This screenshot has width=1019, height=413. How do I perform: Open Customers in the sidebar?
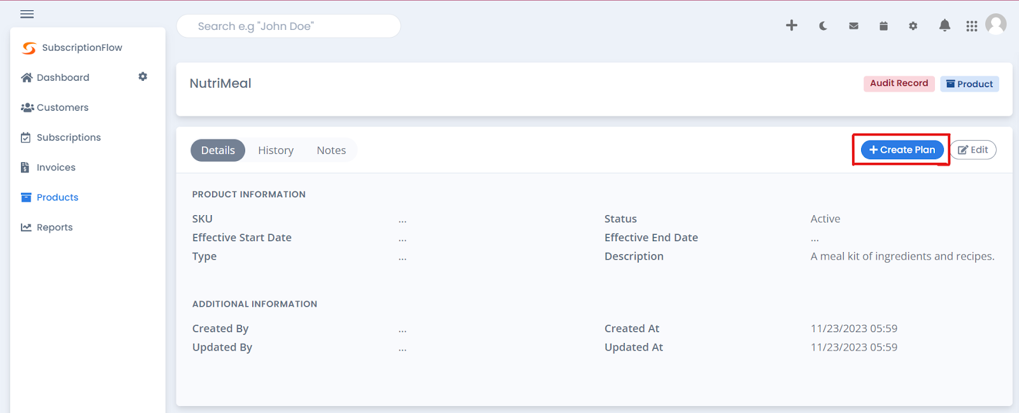point(55,108)
